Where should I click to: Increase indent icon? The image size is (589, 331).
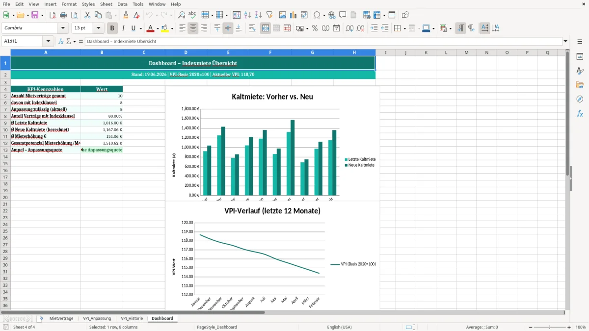[x=374, y=28]
